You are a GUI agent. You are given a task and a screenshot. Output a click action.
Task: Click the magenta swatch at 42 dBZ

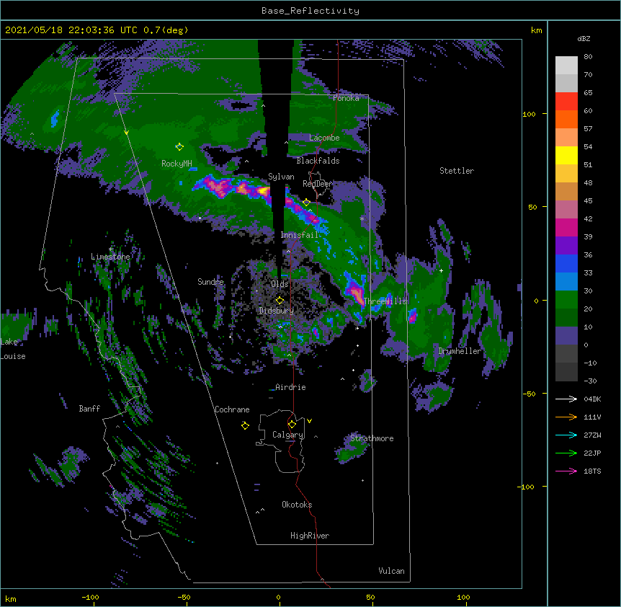point(566,227)
